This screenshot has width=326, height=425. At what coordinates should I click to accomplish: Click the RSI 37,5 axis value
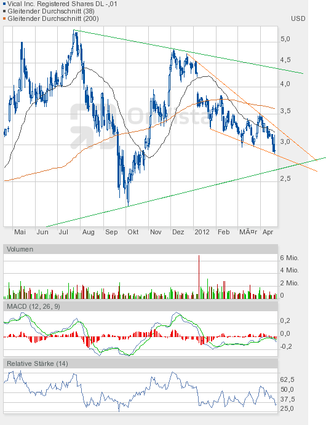[287, 399]
